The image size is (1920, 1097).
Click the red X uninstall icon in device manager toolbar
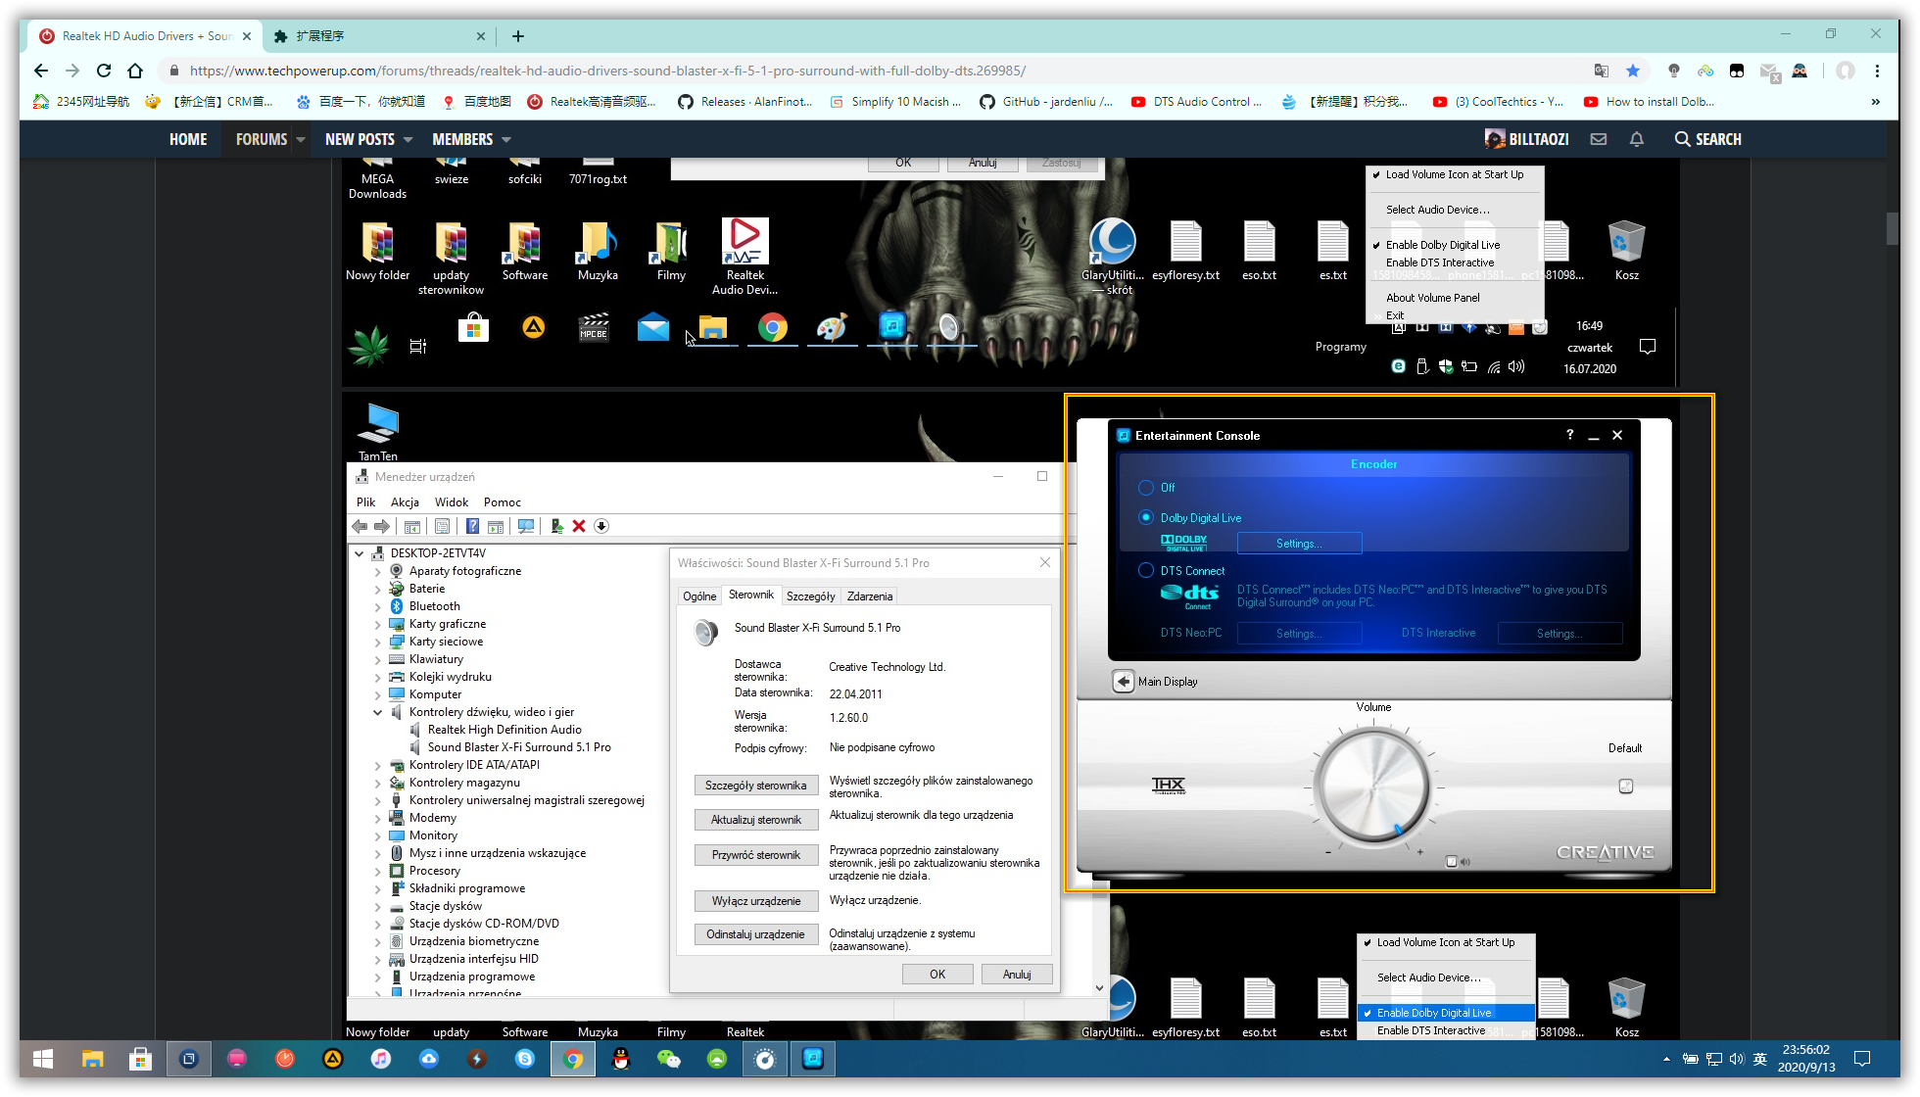(579, 526)
